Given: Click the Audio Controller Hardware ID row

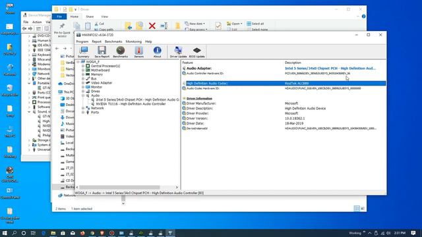Looking at the screenshot, I should coord(284,73).
